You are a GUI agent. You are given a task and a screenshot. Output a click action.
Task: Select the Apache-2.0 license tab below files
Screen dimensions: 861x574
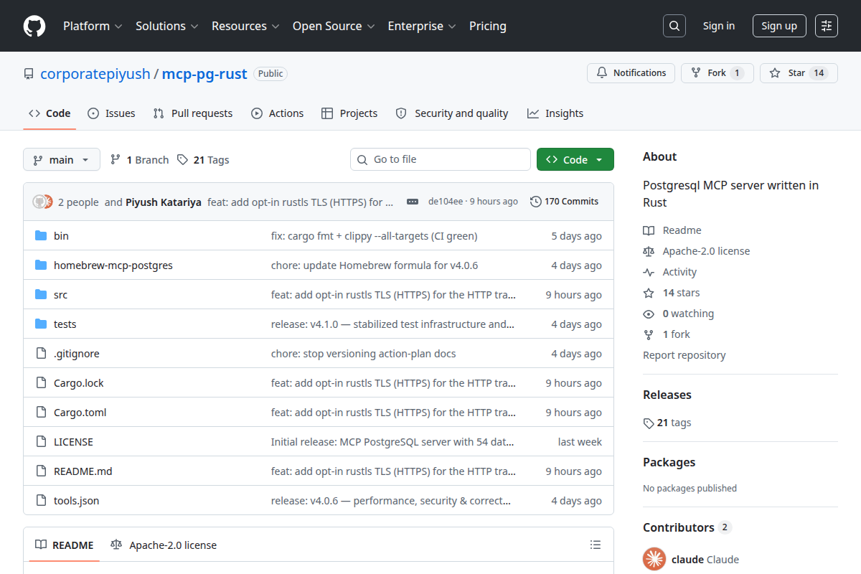pos(164,545)
